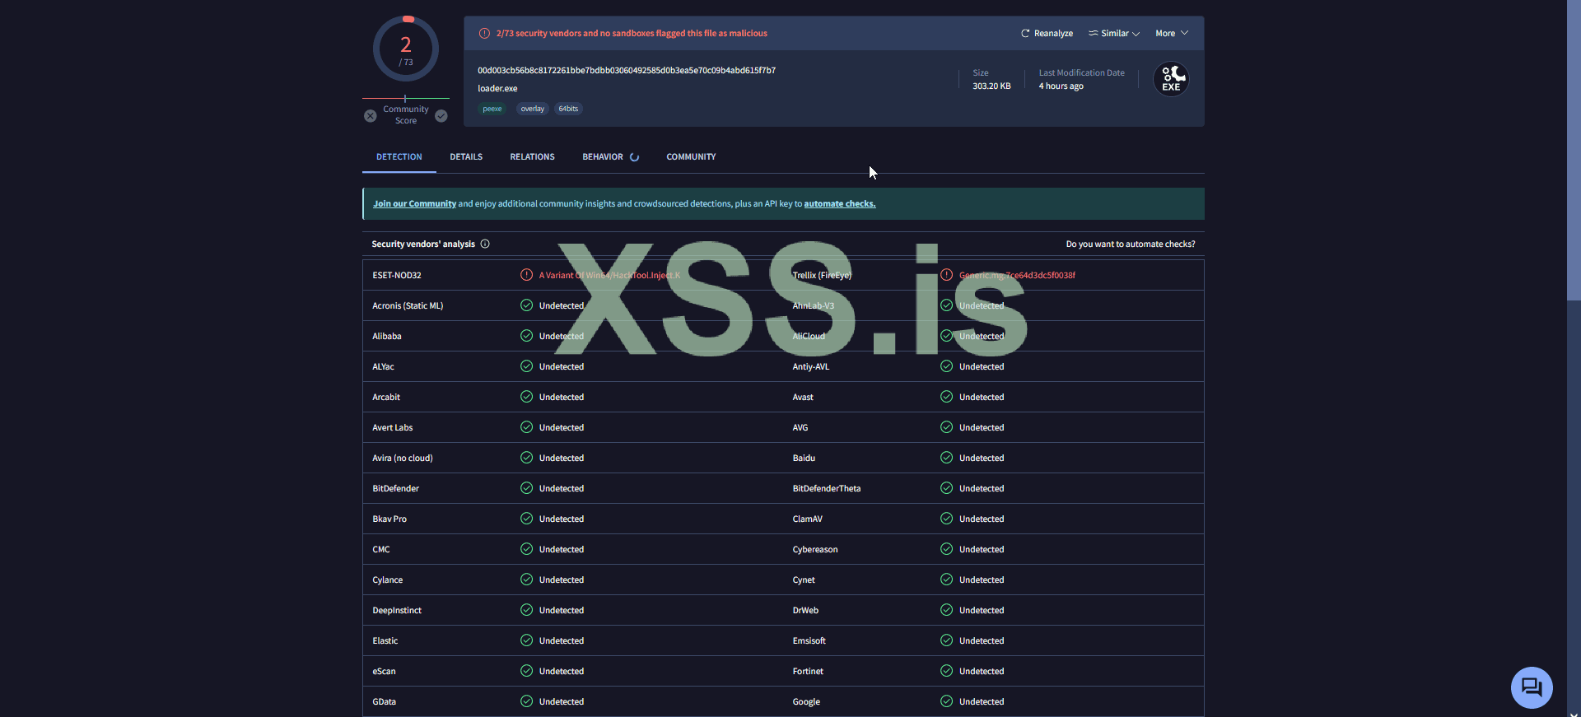Viewport: 1581px width, 717px height.
Task: Click Do you want to automate checks?
Action: [1131, 244]
